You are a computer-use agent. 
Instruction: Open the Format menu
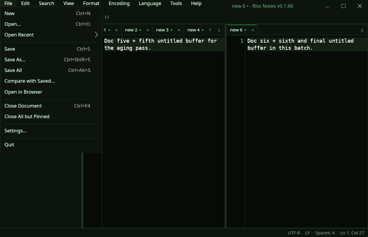point(91,4)
